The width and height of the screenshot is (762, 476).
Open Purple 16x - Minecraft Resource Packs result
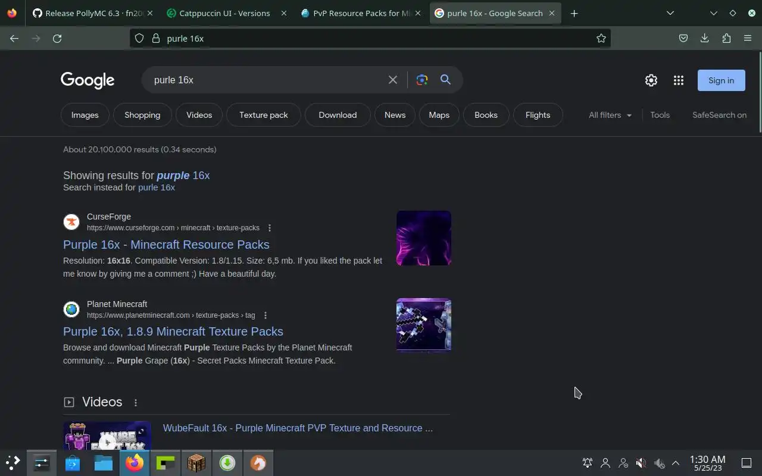point(166,245)
